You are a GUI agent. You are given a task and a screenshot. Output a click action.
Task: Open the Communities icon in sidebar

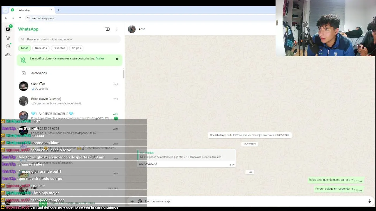[x=8, y=55]
